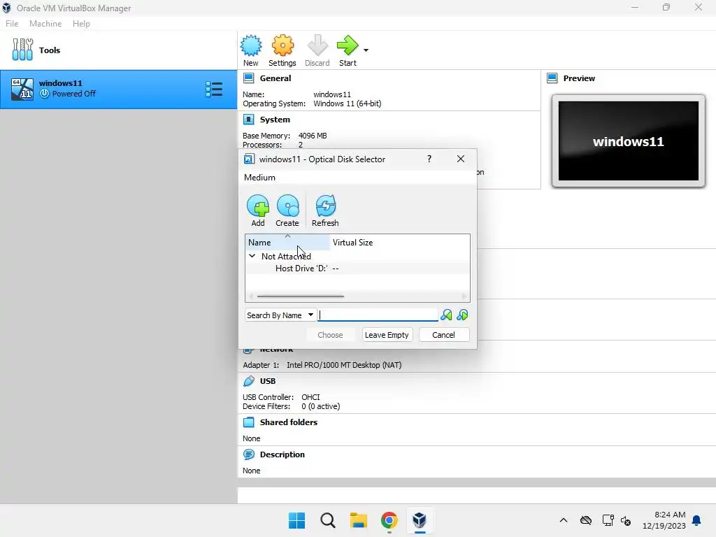
Task: Click the dialog help question mark
Action: [x=429, y=159]
